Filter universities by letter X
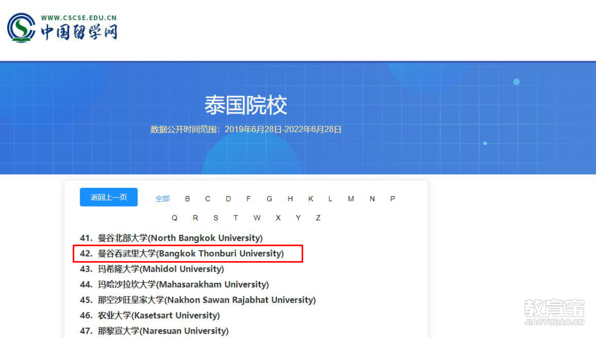Screen dimensions: 596x338 coord(278,218)
